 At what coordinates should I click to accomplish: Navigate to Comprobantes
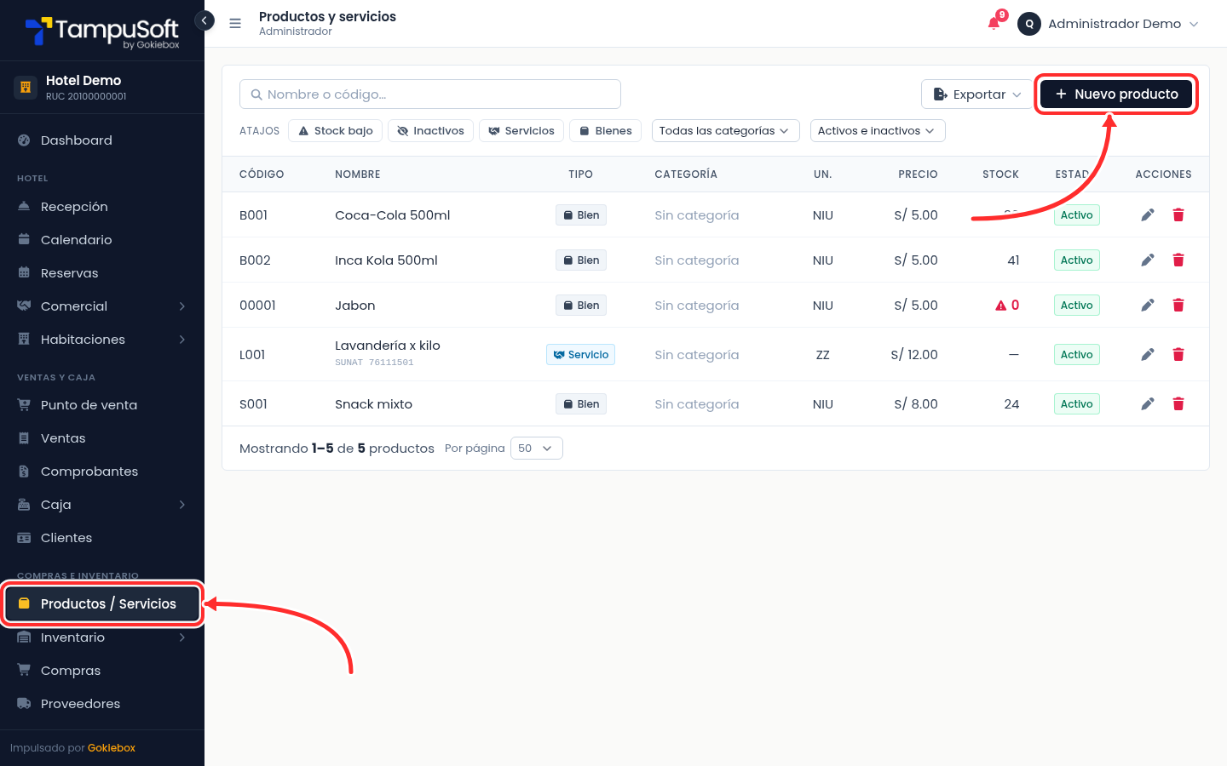click(102, 472)
